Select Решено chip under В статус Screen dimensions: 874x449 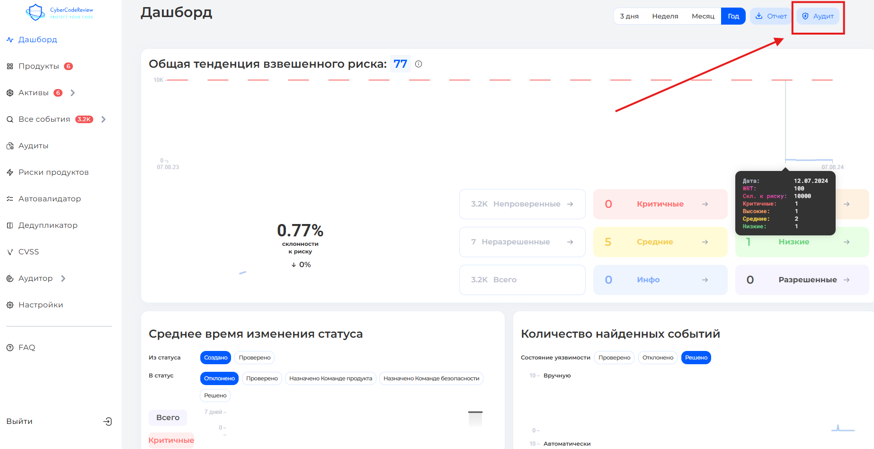click(215, 395)
